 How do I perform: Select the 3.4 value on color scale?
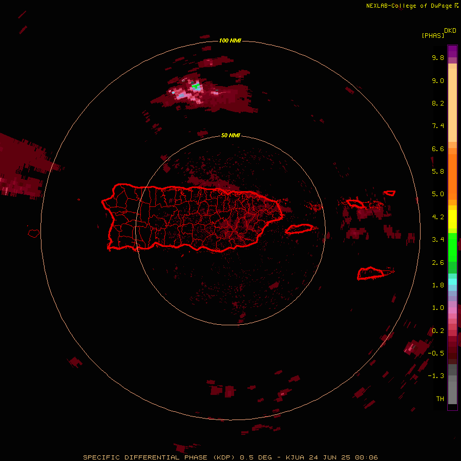(438, 240)
